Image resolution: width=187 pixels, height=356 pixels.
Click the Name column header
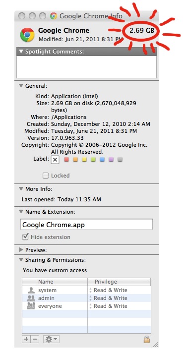click(55, 282)
